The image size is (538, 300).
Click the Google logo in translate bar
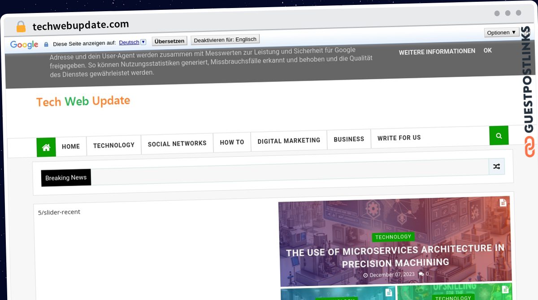click(24, 44)
